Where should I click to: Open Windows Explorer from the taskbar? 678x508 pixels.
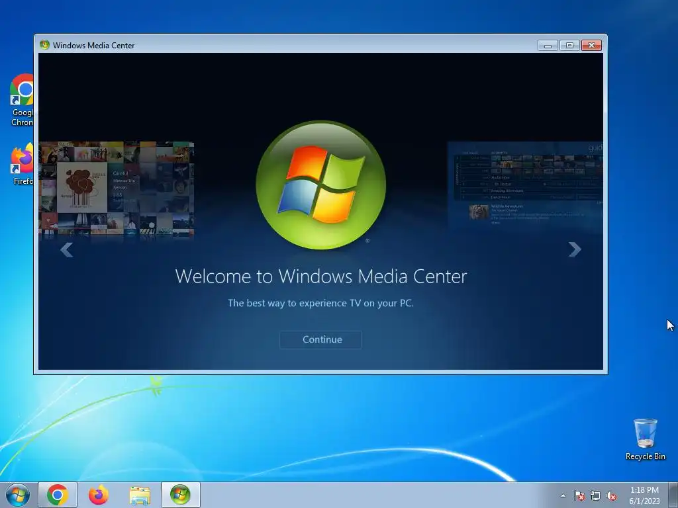140,495
